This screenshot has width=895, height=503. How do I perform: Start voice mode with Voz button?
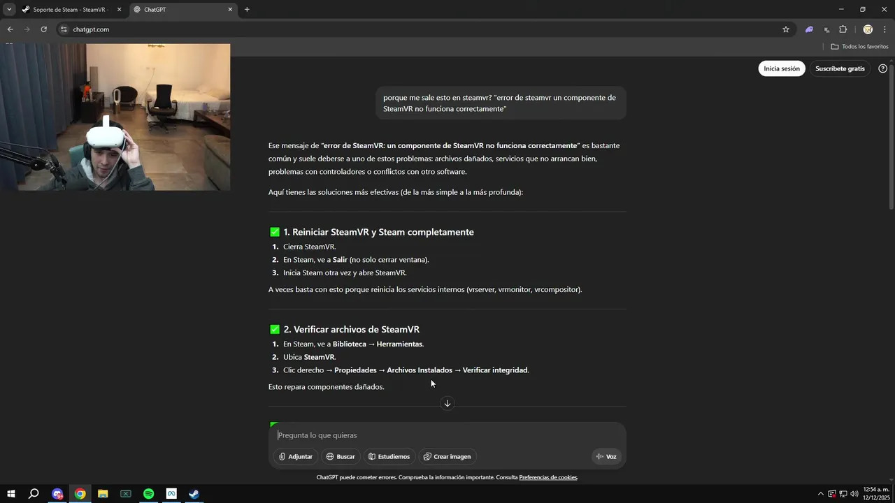pos(606,456)
